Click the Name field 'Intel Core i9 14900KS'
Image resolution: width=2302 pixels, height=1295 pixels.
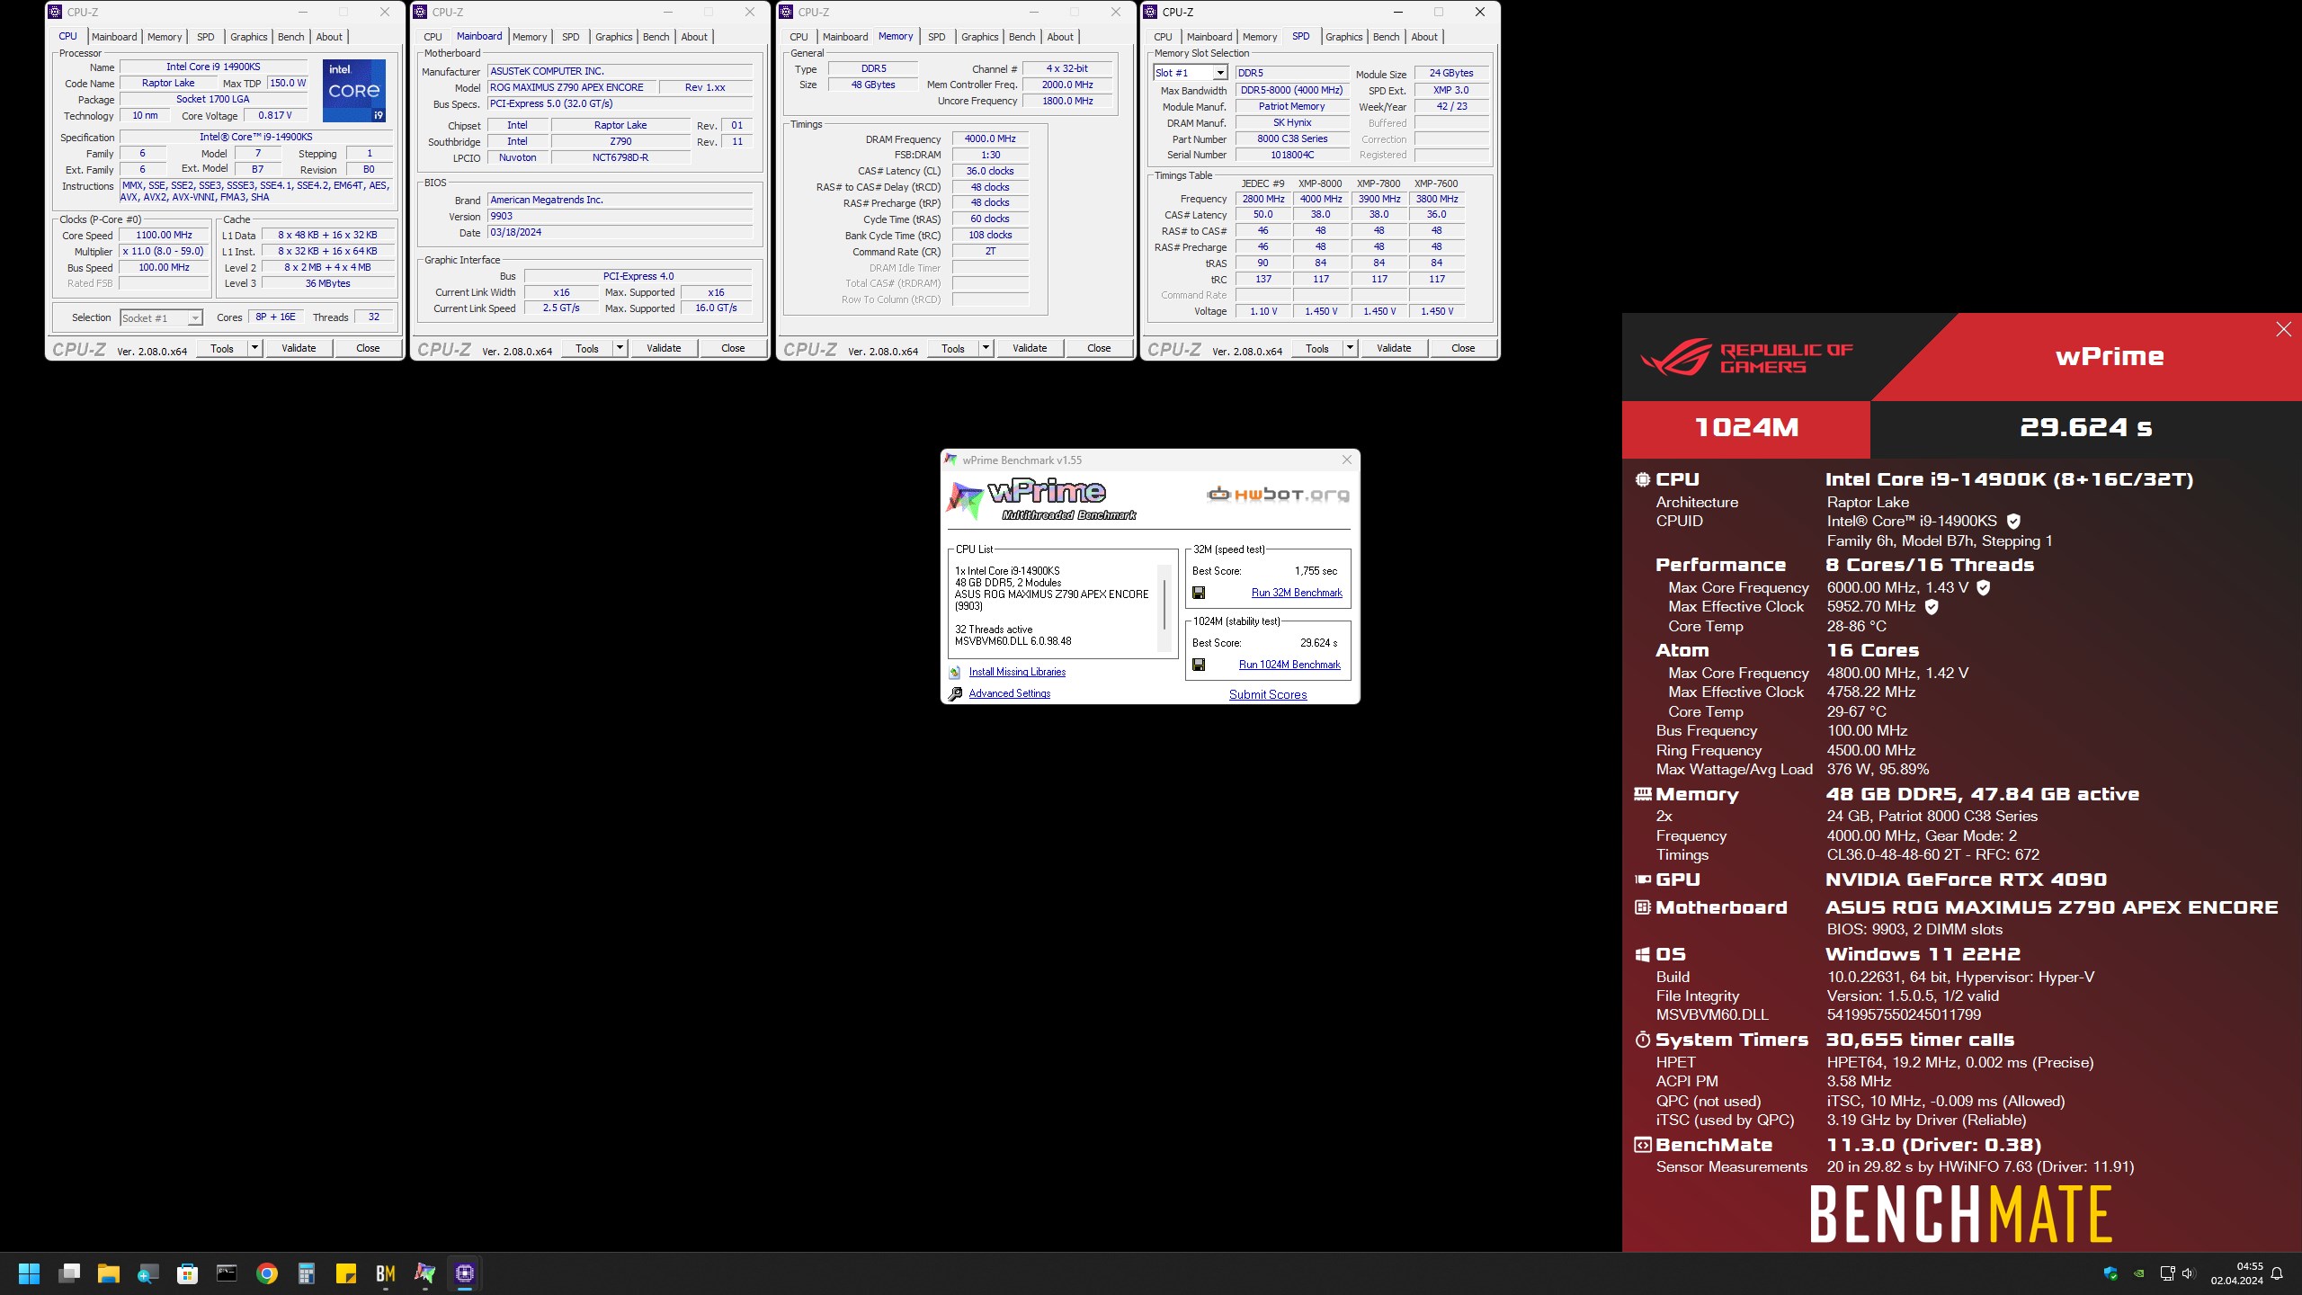pyautogui.click(x=213, y=67)
